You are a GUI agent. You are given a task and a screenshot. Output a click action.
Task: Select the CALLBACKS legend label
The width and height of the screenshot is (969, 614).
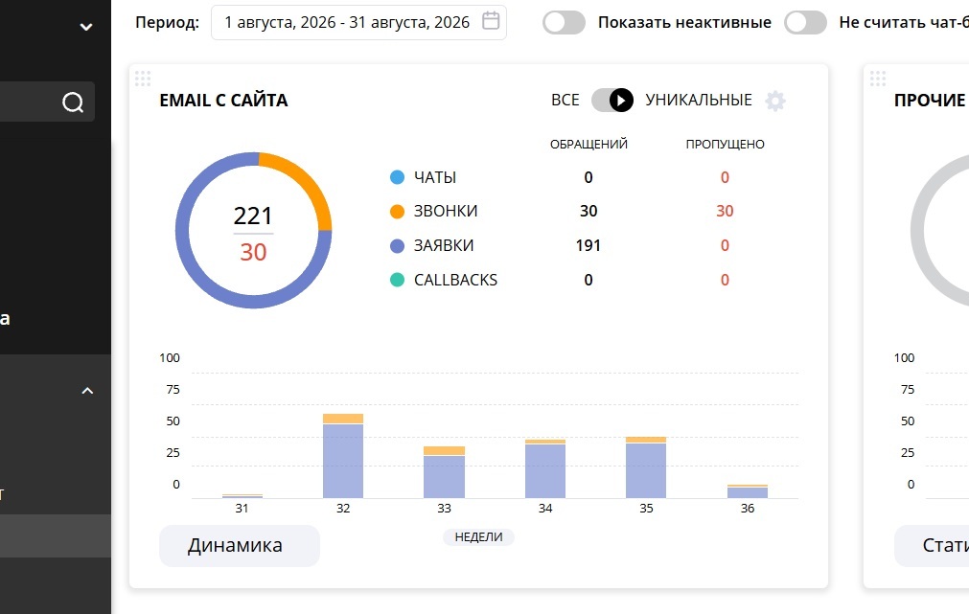pyautogui.click(x=455, y=280)
